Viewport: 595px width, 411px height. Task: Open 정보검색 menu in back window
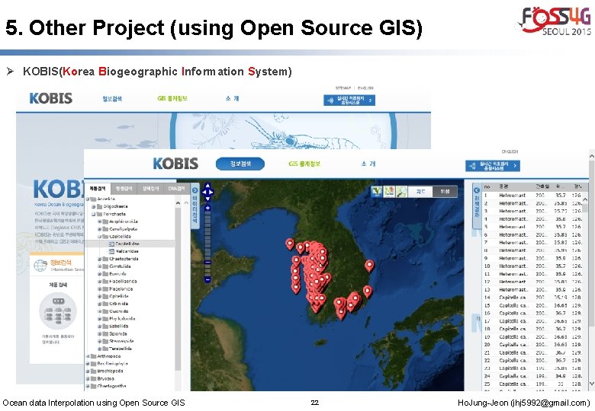pos(112,99)
